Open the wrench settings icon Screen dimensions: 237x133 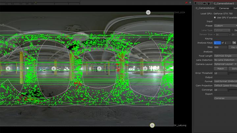tap(209, 3)
